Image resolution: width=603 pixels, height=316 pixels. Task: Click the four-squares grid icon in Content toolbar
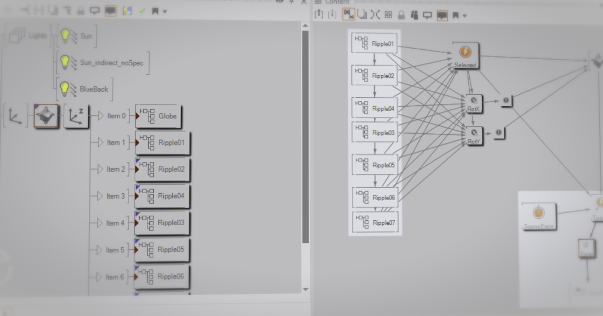(x=388, y=15)
